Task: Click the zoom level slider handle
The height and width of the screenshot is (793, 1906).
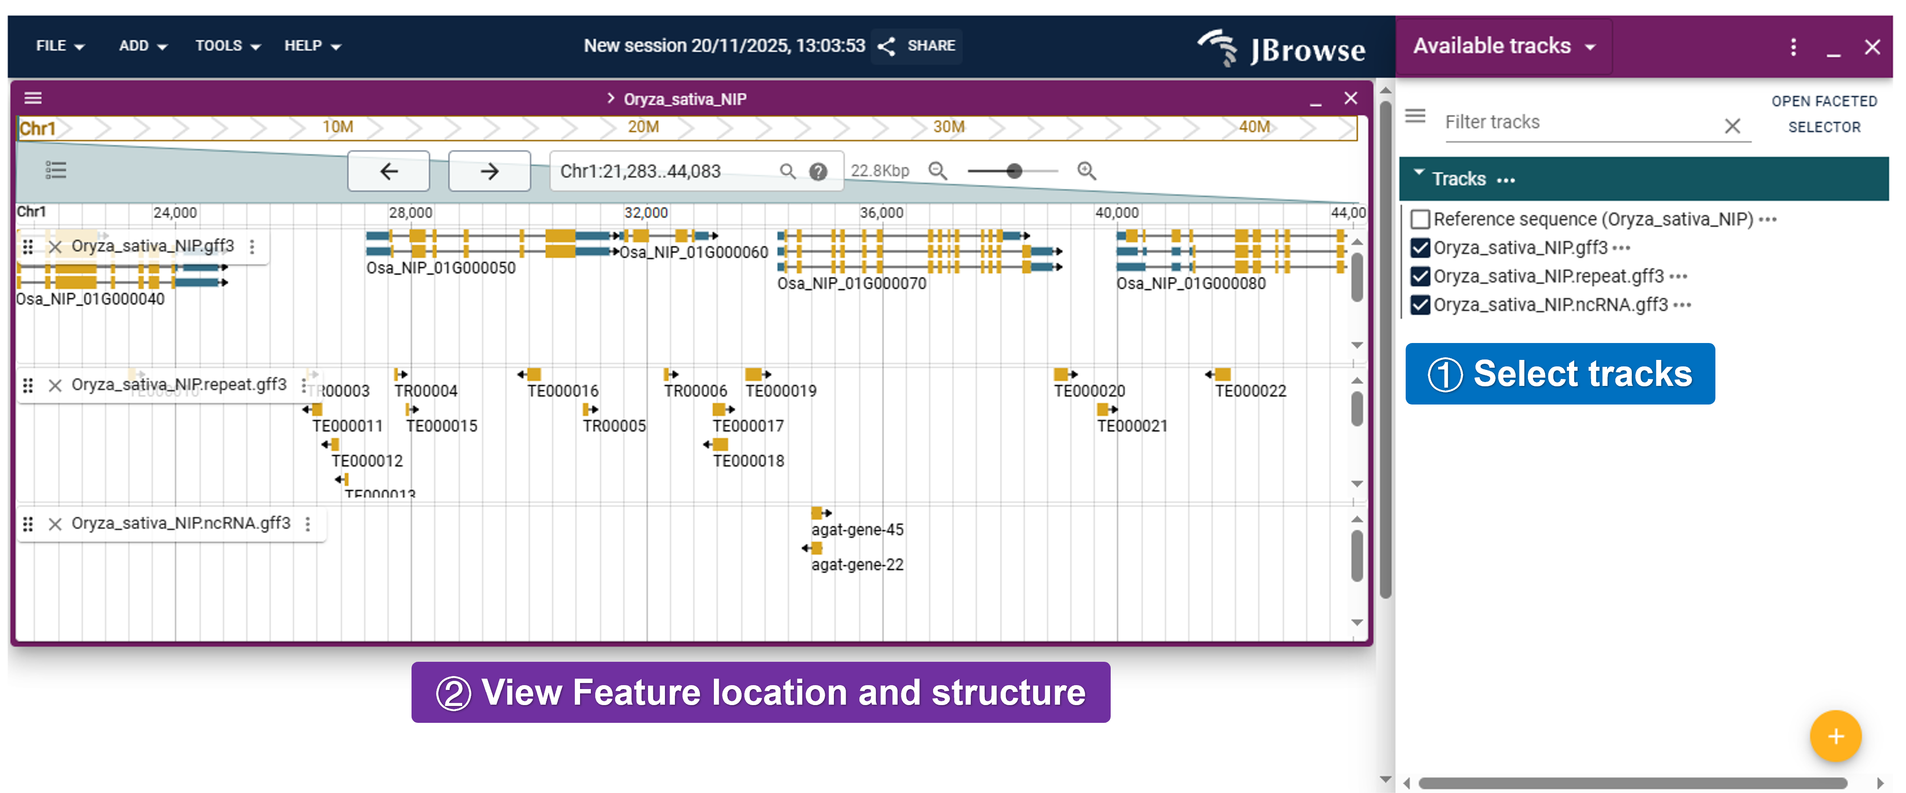Action: pyautogui.click(x=1014, y=171)
